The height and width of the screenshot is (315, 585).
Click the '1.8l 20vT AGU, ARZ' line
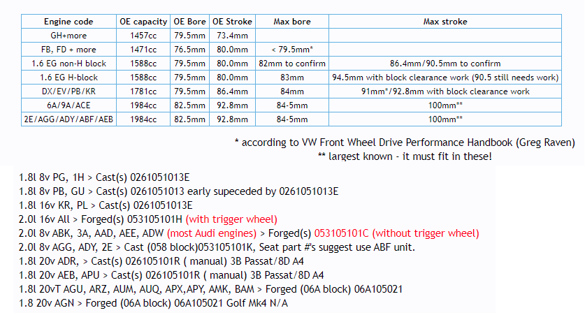[211, 289]
